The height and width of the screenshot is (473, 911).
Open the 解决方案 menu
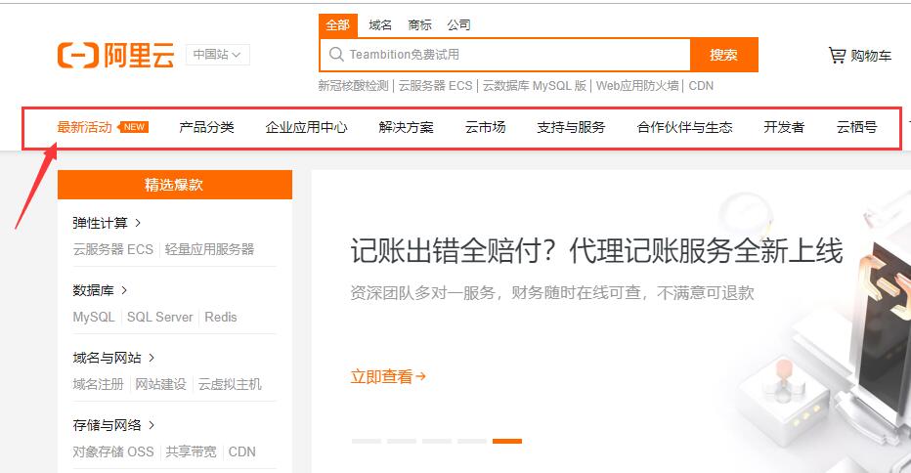(406, 127)
